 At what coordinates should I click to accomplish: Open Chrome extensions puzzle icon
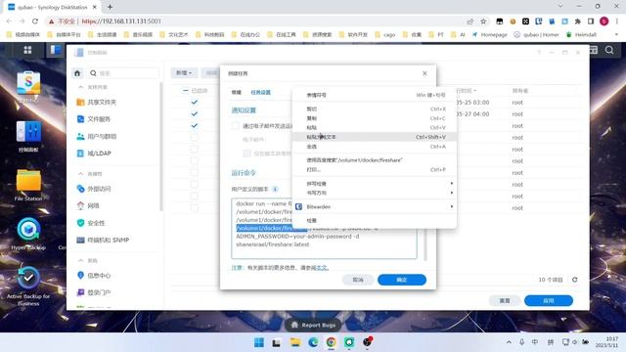pos(577,22)
